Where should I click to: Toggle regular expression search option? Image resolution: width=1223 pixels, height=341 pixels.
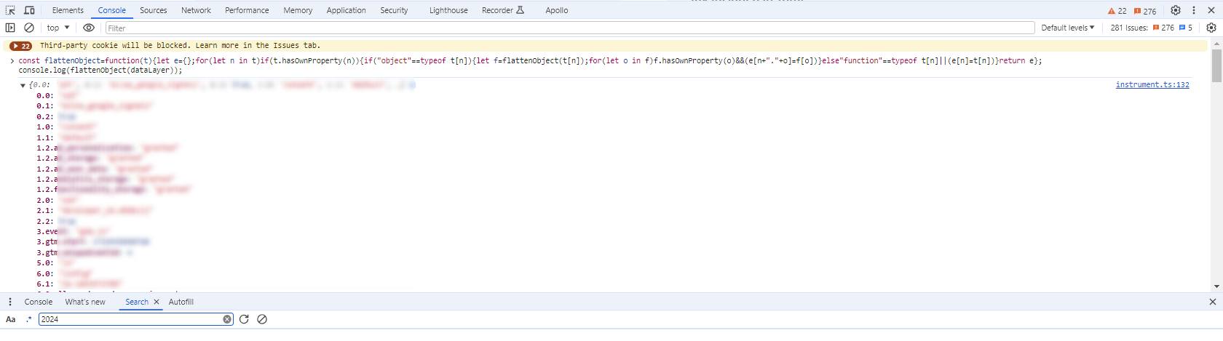pos(29,319)
